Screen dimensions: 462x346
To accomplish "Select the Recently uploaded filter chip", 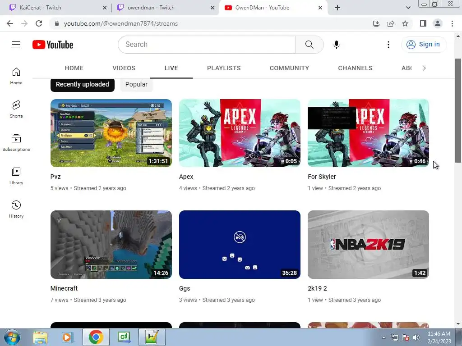I will 83,84.
